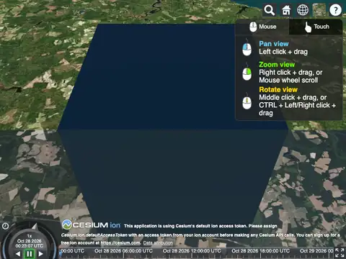346x259 pixels.
Task: Jump timeline to Oct 28 2026 06:00:00 UTC
Action: point(123,251)
